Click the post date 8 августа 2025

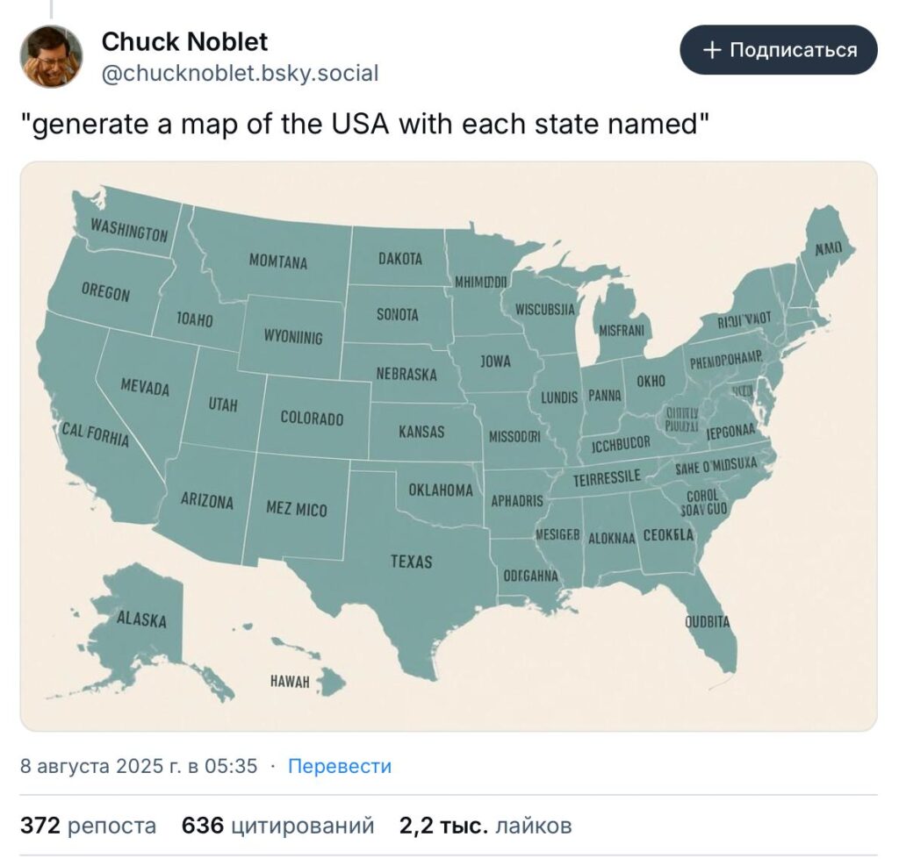139,766
